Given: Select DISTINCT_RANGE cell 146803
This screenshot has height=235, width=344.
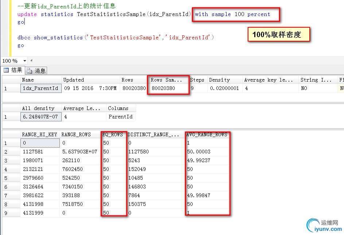Looking at the screenshot, I should click(156, 187).
